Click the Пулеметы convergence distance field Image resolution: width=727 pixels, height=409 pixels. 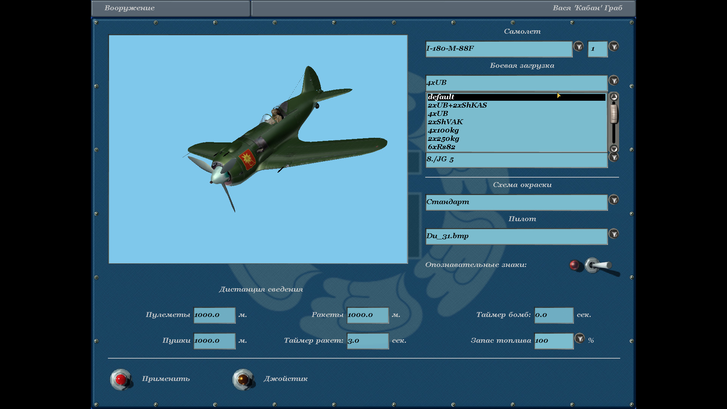click(214, 315)
